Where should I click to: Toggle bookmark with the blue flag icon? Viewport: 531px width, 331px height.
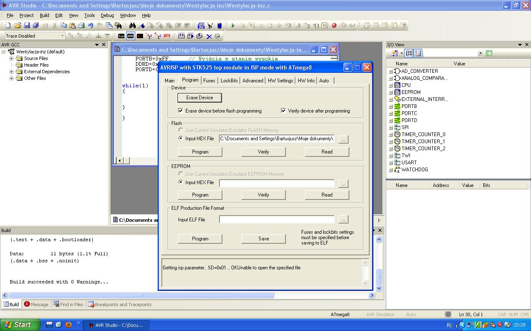click(x=141, y=25)
